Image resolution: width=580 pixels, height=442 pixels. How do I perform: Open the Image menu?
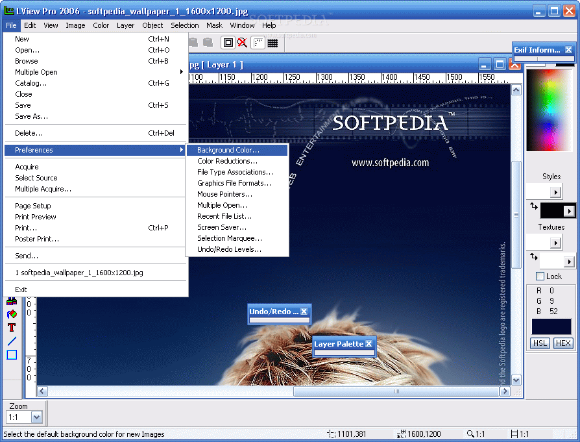pos(75,25)
